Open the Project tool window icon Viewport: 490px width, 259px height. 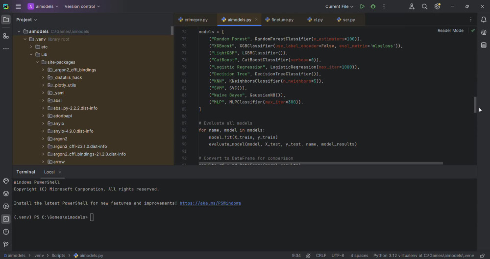coord(6,20)
